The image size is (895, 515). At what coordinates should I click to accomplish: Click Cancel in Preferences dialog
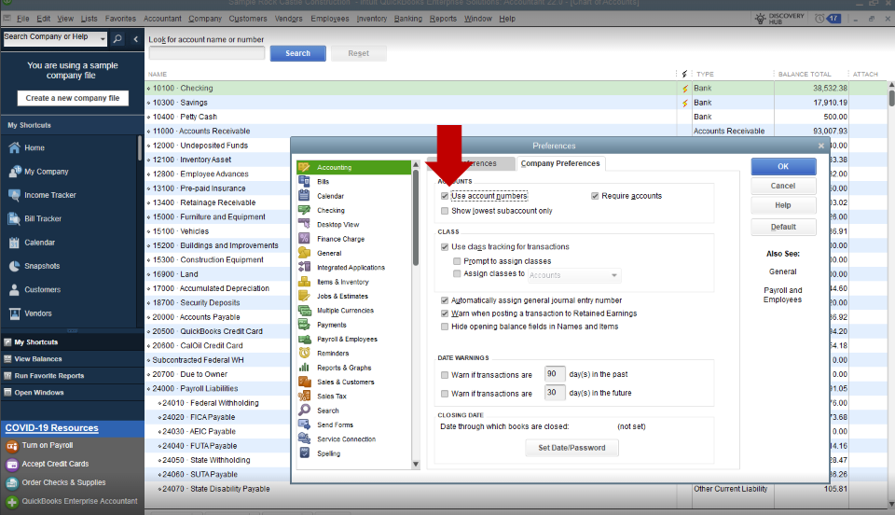[783, 187]
